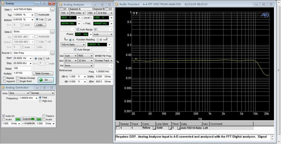The width and height of the screenshot is (281, 144).
Task: Enable Stereo Sweep checkbox
Action: point(17,78)
